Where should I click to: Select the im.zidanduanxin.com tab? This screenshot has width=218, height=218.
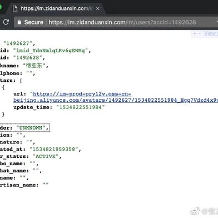coord(57,8)
